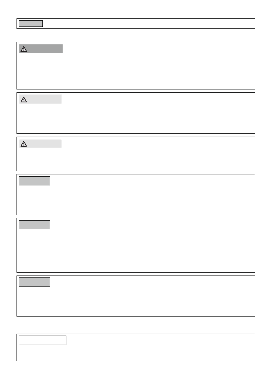The height and width of the screenshot is (385, 272).
Task: Select the first plain medium gray label
Action: pyautogui.click(x=34, y=181)
